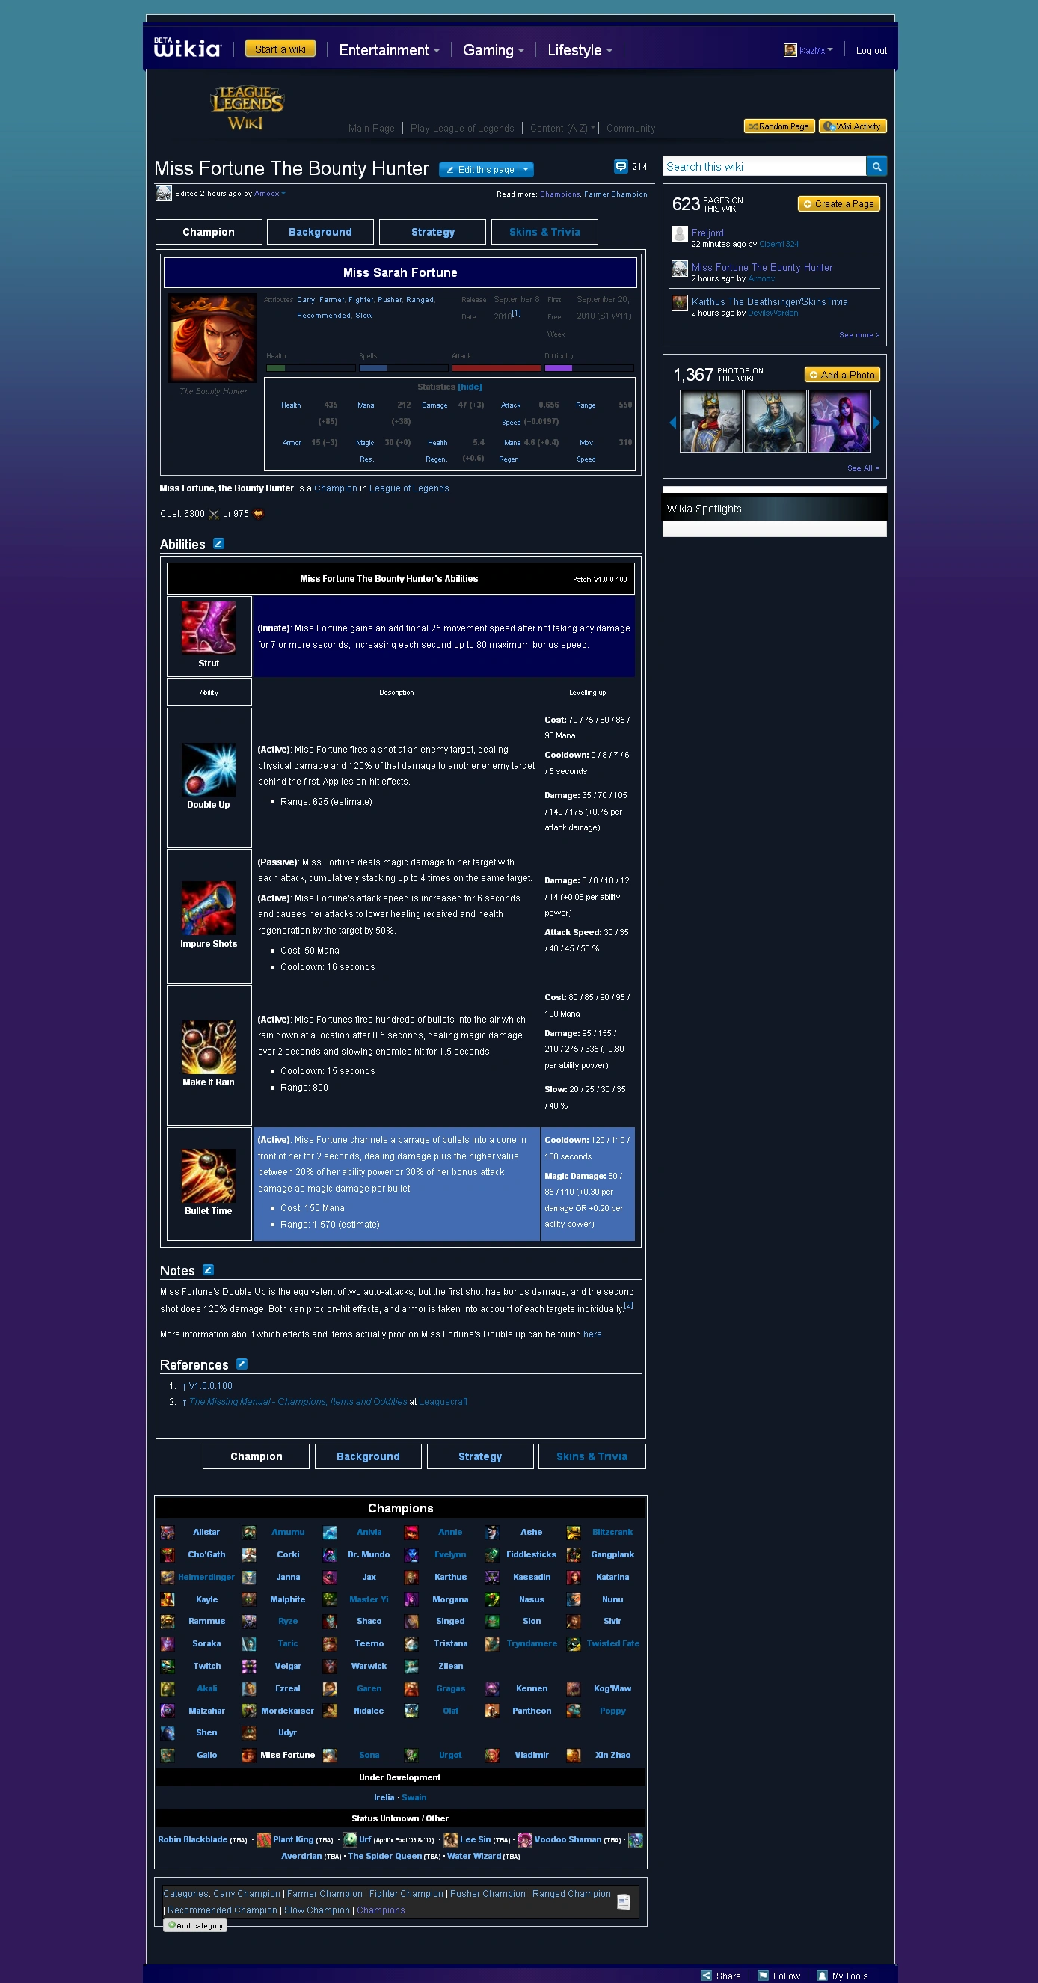The image size is (1038, 1983).
Task: Open the Edit this page dropdown arrow
Action: pos(526,169)
